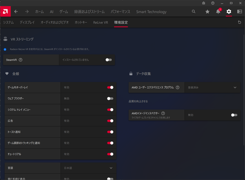This screenshot has width=245, height=180.
Task: Switch to the ディスプレイ tab
Action: coord(27,22)
